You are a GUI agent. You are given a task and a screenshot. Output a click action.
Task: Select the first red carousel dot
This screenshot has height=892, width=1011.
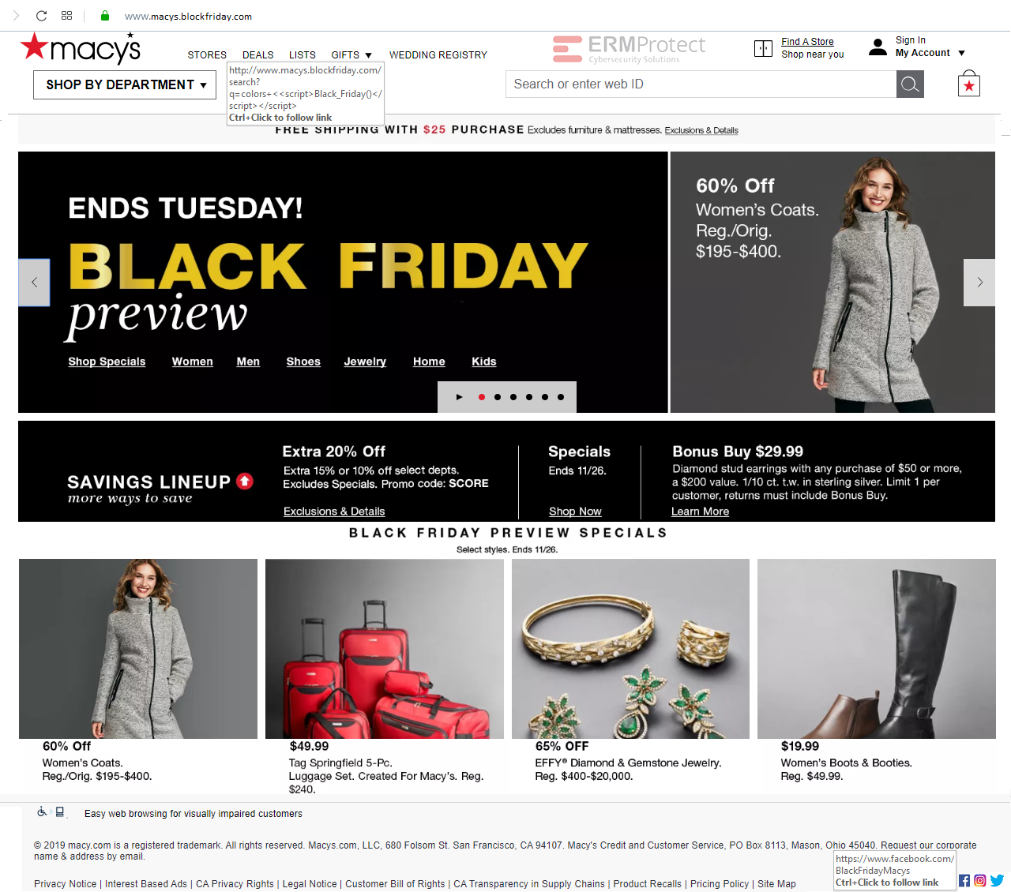482,397
